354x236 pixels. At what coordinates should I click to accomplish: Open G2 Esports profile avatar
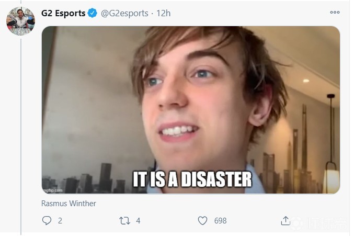point(20,21)
